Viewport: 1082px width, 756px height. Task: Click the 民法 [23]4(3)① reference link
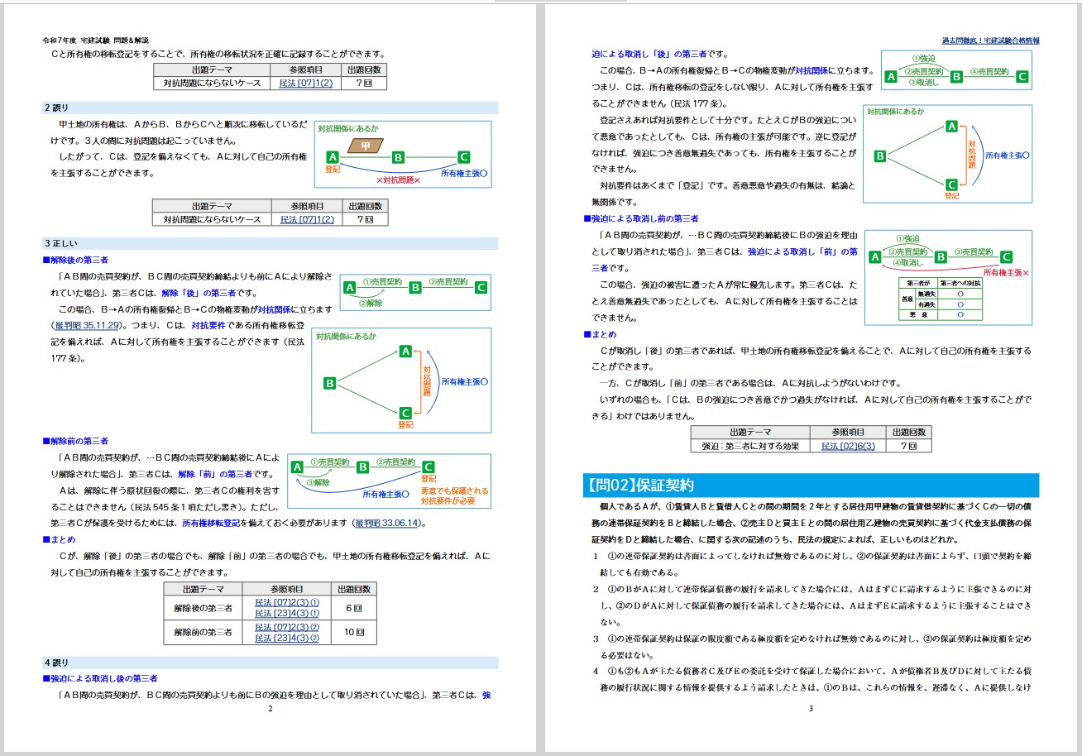click(286, 614)
